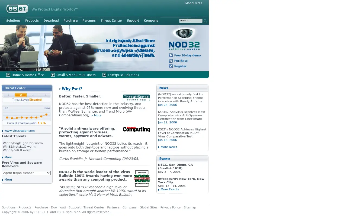
Task: Click Win32/Bagle.gen.zip worm threat
Action: [x=23, y=143]
